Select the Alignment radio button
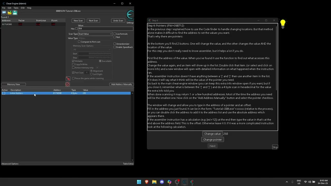The height and width of the screenshot is (186, 331). click(x=91, y=71)
